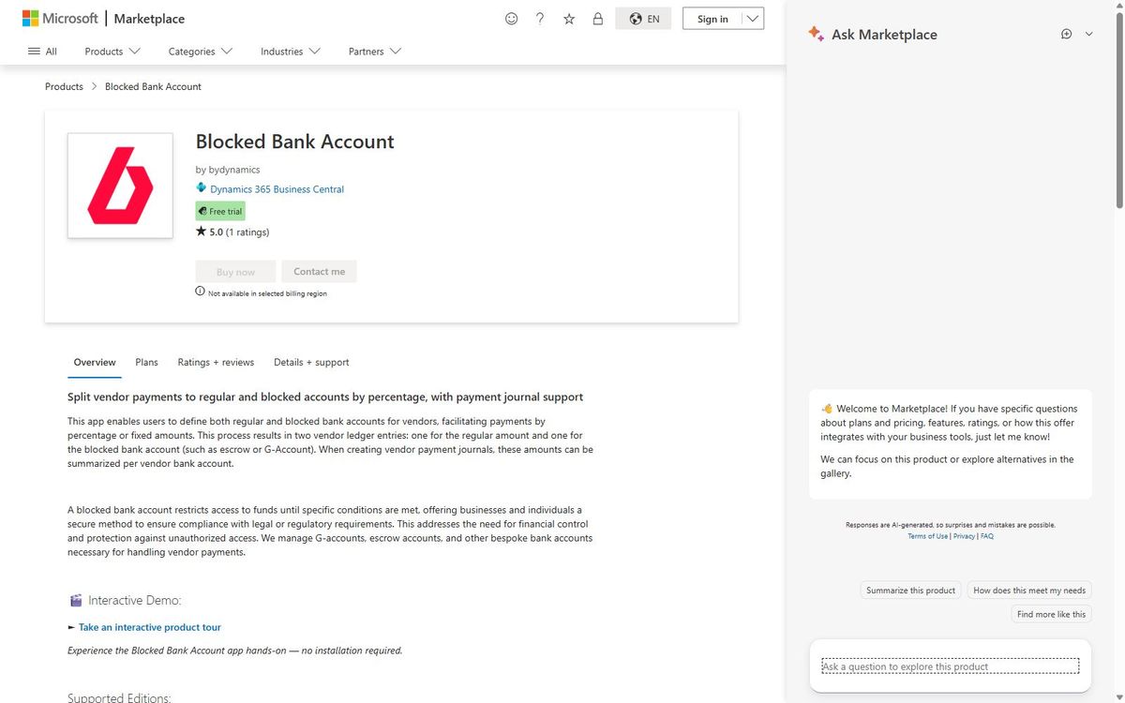Viewport: 1125px width, 703px height.
Task: Click the Microsoft logo
Action: pyautogui.click(x=60, y=19)
